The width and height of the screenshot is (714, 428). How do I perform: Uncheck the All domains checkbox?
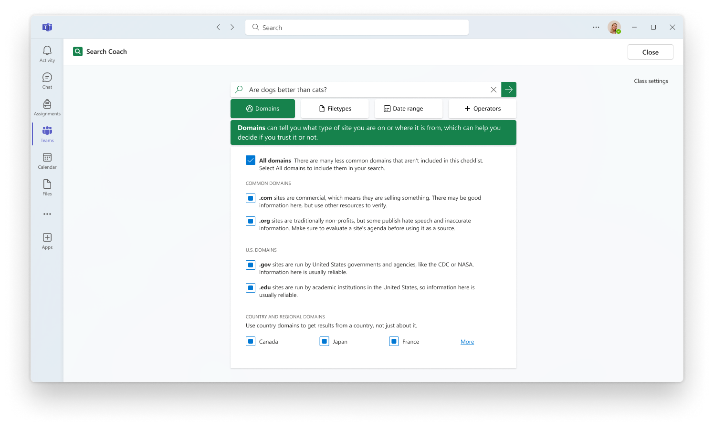(251, 160)
